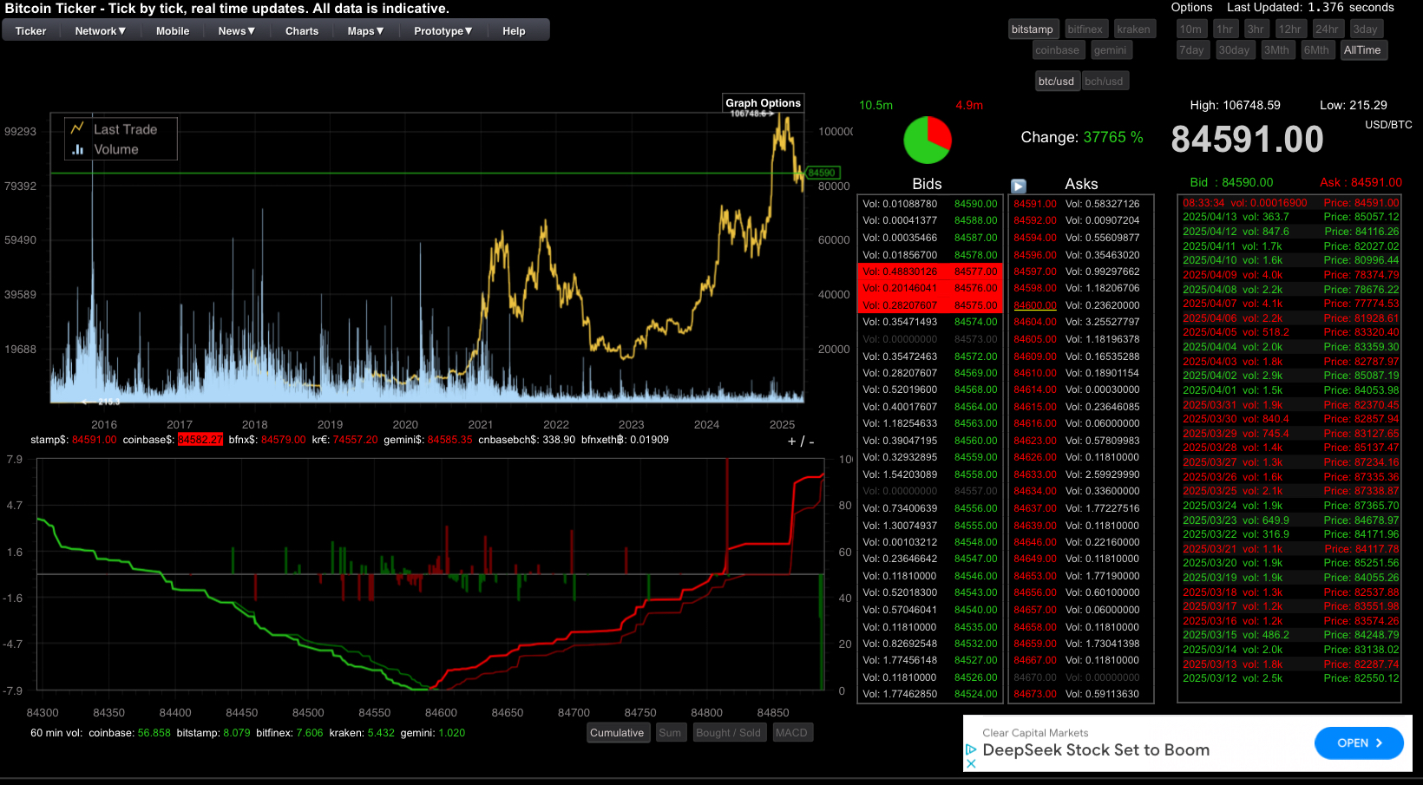
Task: Click the large 84591.00 price display
Action: (x=1248, y=140)
